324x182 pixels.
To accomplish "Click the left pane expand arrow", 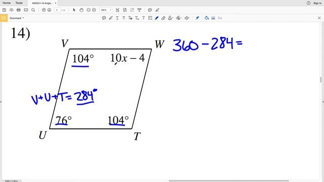I will click(1, 102).
